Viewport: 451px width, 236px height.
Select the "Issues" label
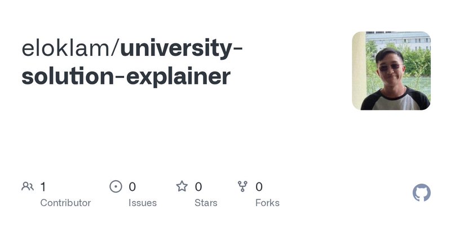point(143,203)
